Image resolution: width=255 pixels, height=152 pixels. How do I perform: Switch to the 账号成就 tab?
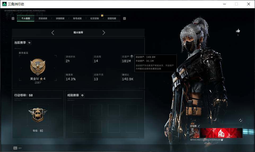tap(77, 18)
